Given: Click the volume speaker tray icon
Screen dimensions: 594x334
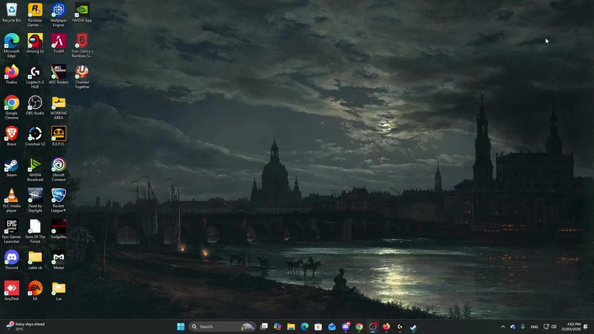Looking at the screenshot, I should coord(554,327).
